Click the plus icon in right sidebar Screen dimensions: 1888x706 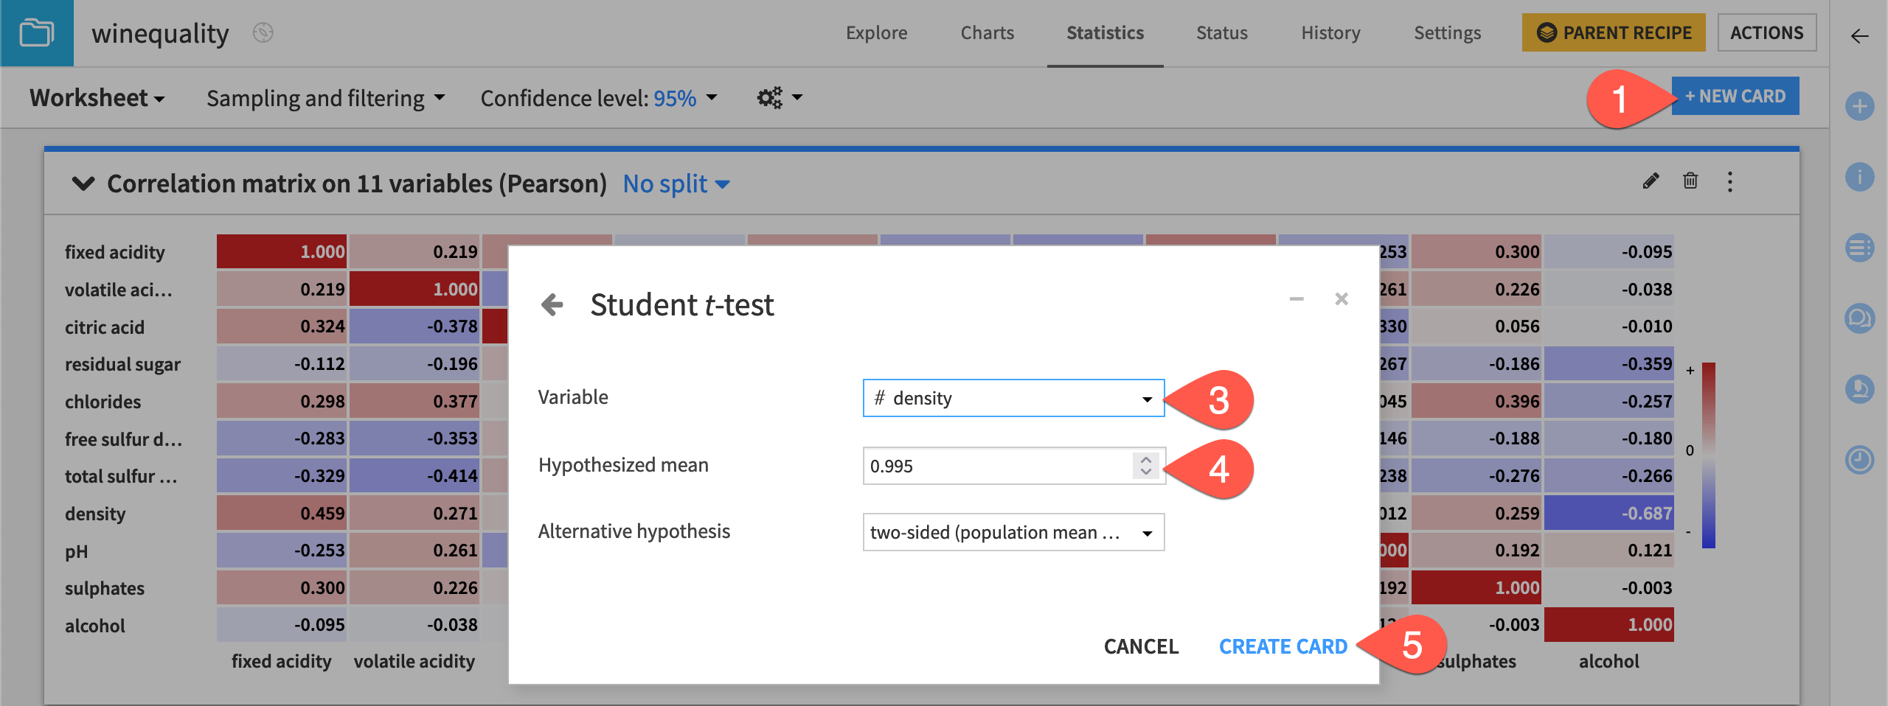pos(1859,106)
